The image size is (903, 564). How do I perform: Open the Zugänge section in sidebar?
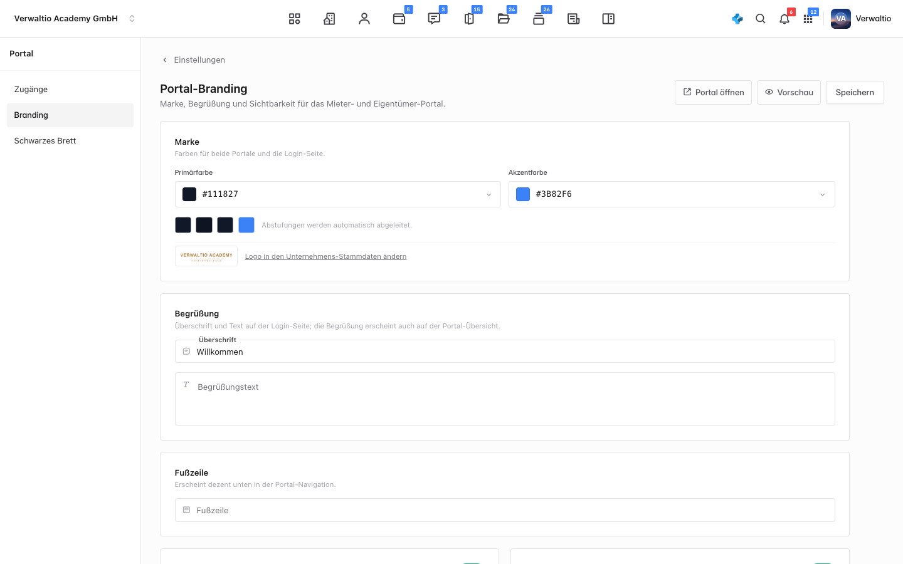70,90
